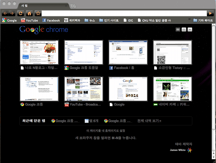Open the Google 크롬 도움말 thumbnail
Viewport: 216px width, 163px height.
coord(84,52)
